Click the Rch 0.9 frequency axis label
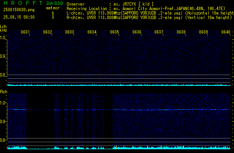 (3, 121)
